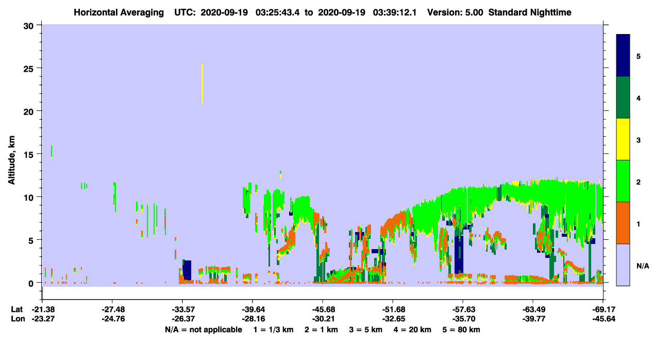Click the latitude value -33.57
This screenshot has height=344, width=670.
coord(182,309)
